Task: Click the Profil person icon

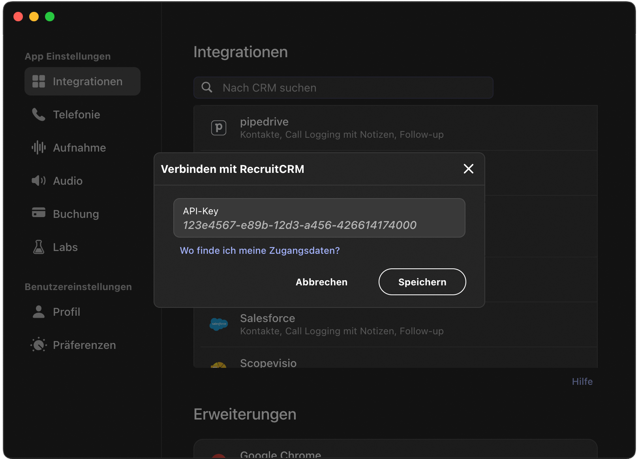Action: click(x=39, y=312)
